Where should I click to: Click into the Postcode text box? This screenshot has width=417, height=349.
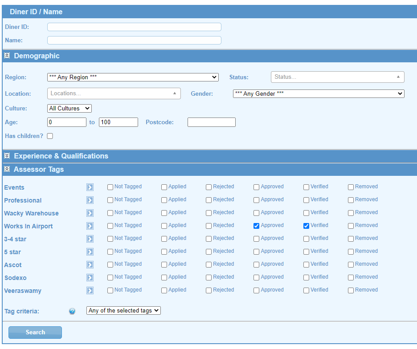coord(211,122)
